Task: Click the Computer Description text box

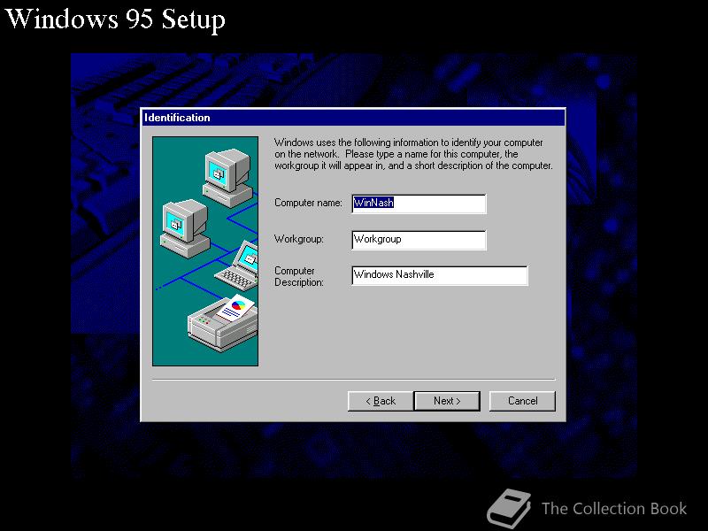Action: coord(439,275)
